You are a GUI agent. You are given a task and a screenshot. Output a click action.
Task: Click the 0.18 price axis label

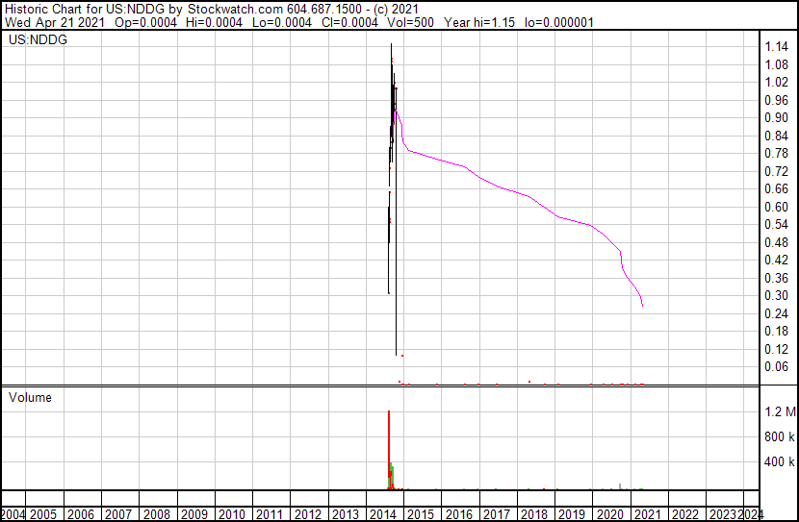pos(777,332)
